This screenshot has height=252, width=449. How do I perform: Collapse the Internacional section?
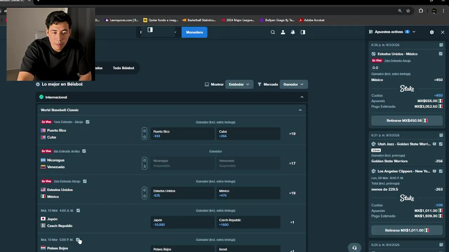click(302, 97)
